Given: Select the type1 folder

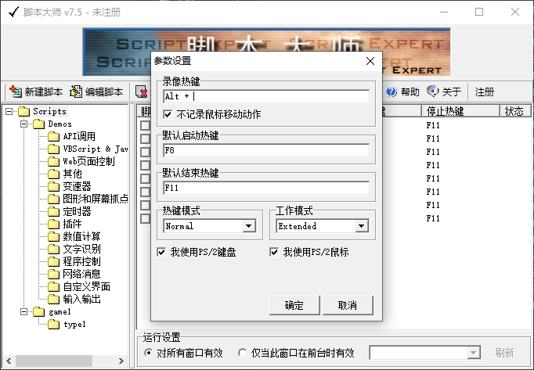Looking at the screenshot, I should (67, 324).
